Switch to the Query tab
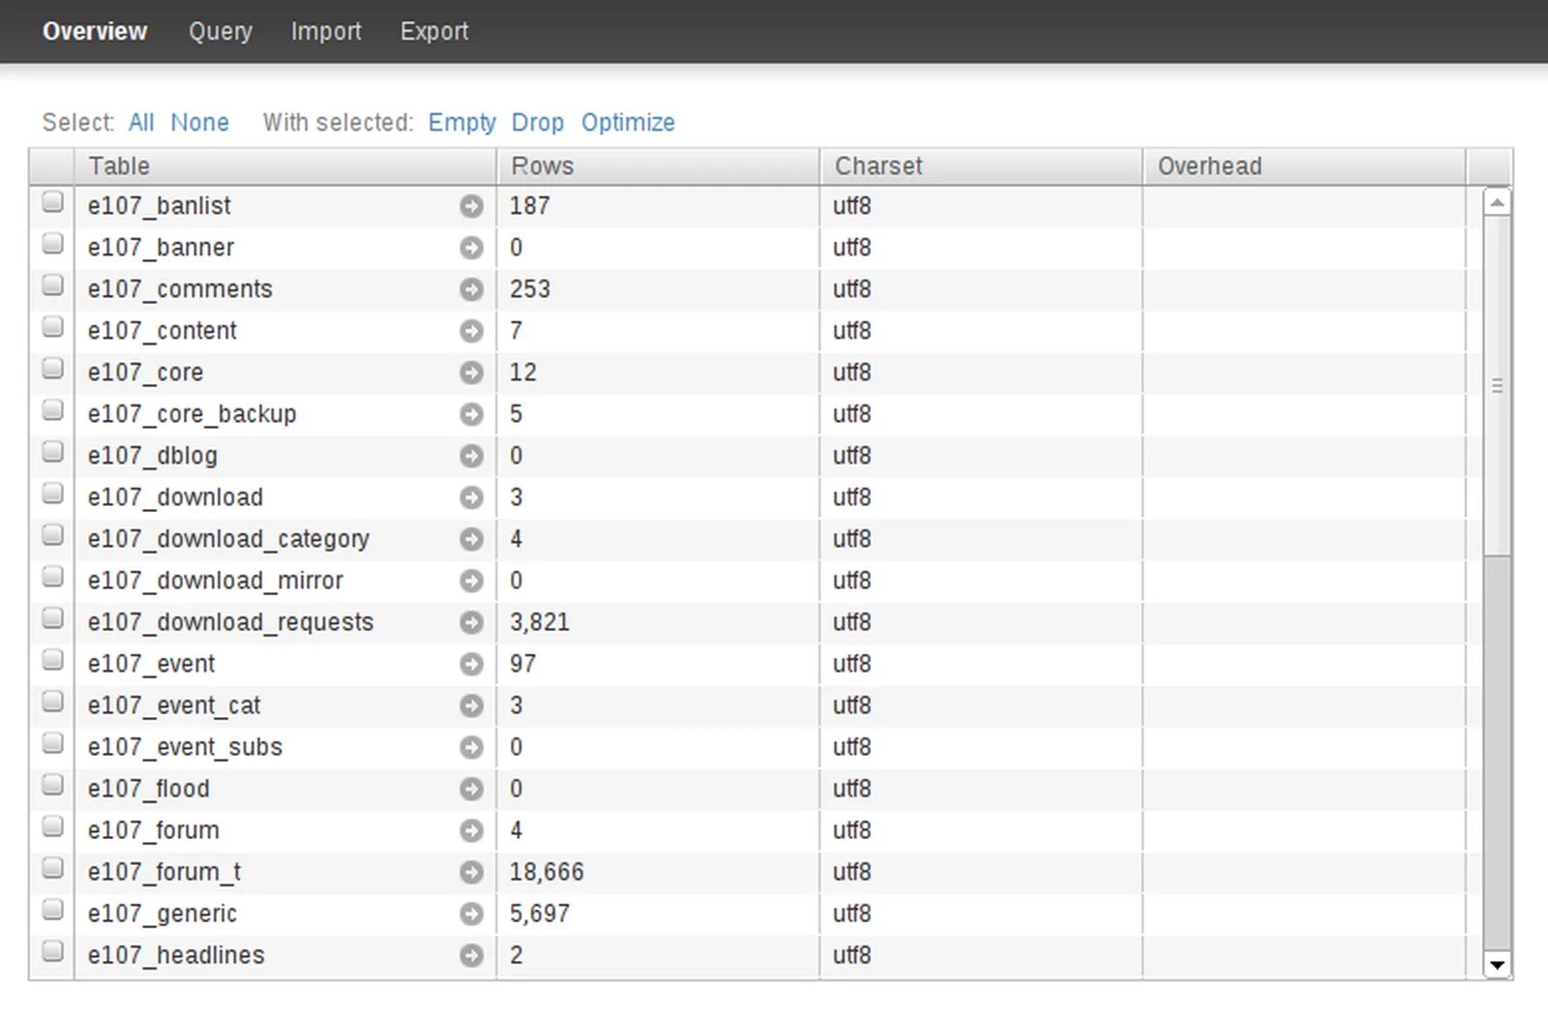The height and width of the screenshot is (1019, 1548). 220,32
